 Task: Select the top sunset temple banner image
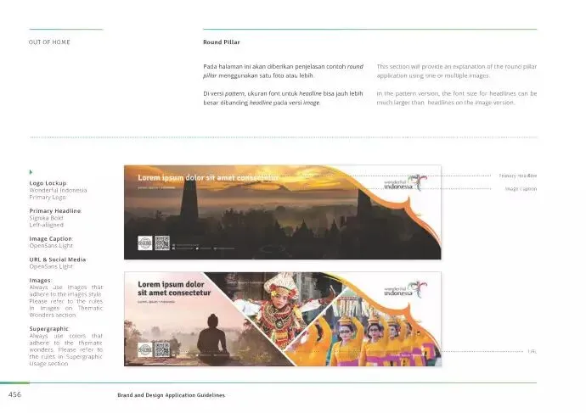click(x=283, y=212)
